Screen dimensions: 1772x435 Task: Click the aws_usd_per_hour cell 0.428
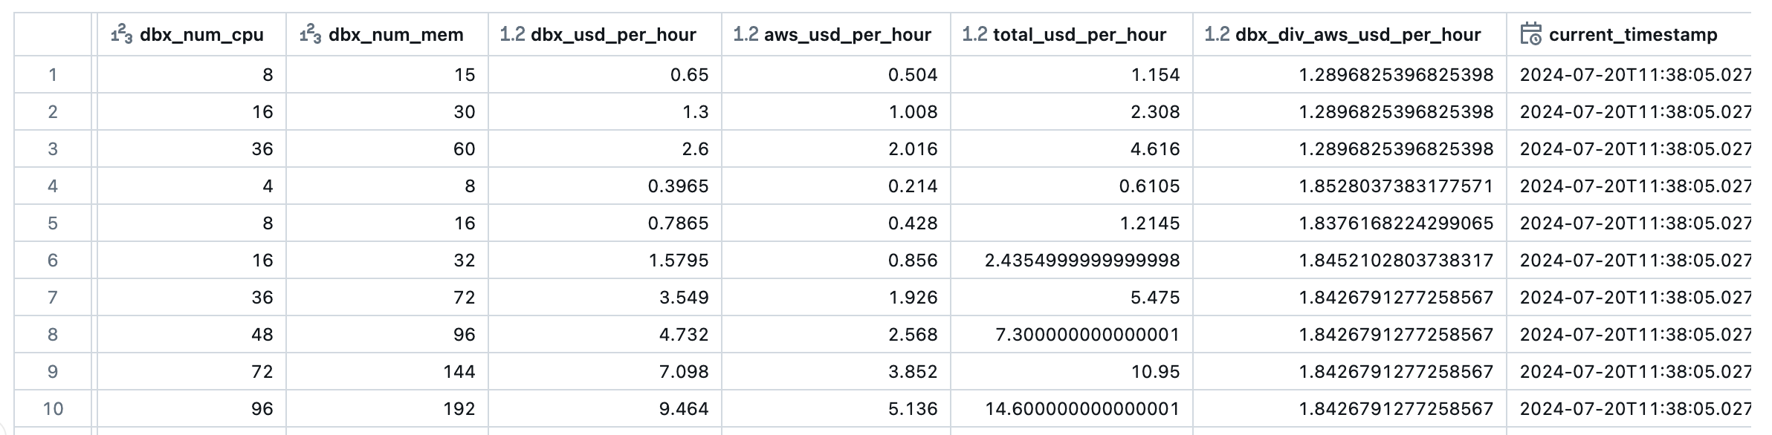click(836, 223)
